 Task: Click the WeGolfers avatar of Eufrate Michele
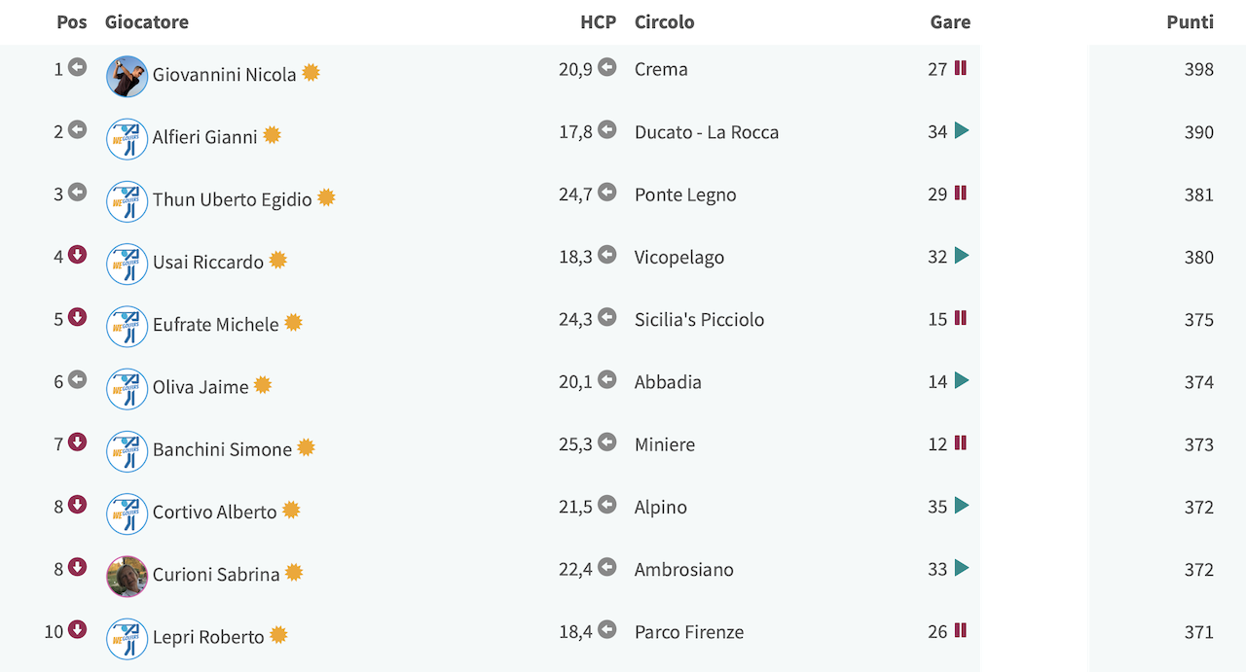127,327
